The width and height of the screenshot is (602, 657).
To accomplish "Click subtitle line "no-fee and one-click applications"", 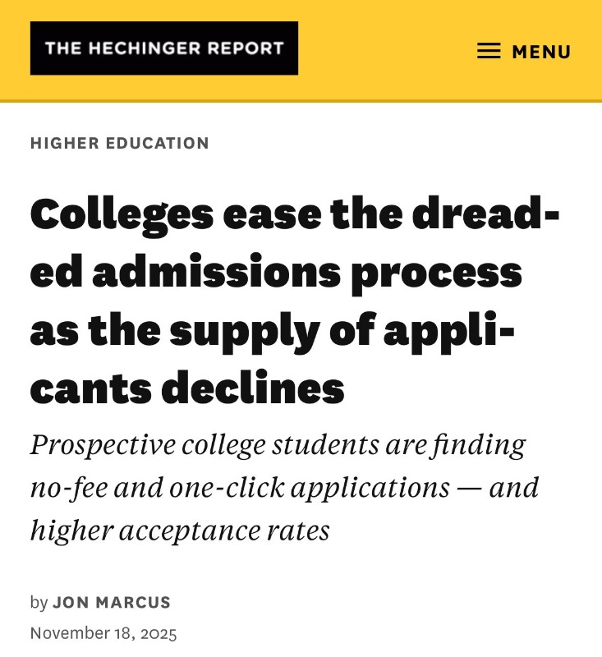I will [x=240, y=487].
